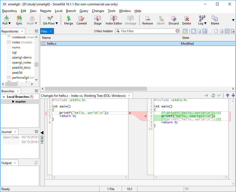Click the gray revert arrow in Changes view
The width and height of the screenshot is (236, 192).
[219, 95]
